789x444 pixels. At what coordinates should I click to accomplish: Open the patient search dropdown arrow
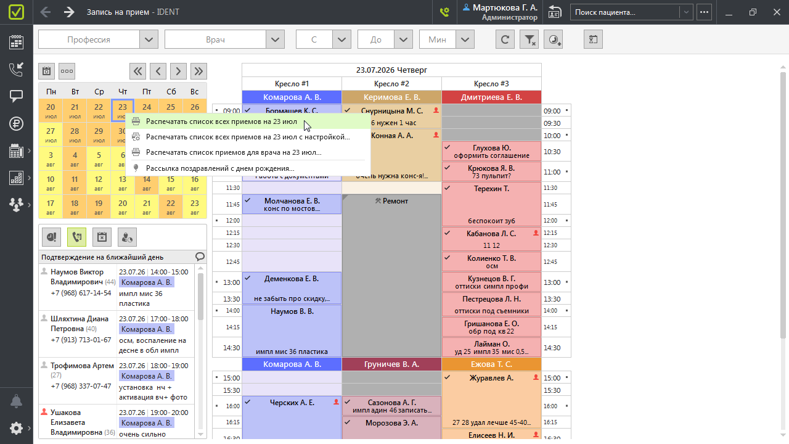686,12
